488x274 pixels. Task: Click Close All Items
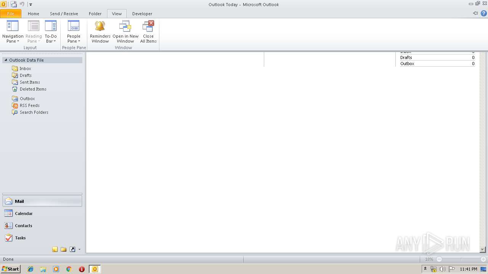pyautogui.click(x=148, y=32)
